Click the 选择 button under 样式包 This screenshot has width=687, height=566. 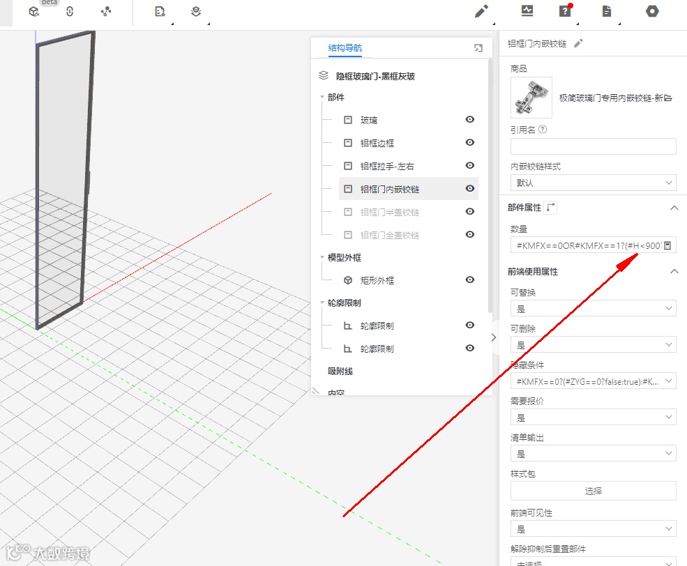(x=594, y=491)
